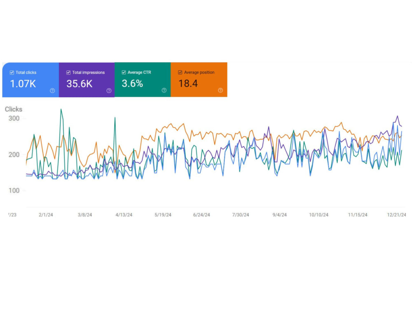Image resolution: width=412 pixels, height=309 pixels.
Task: Click the 200 y-axis label
Action: pos(14,155)
